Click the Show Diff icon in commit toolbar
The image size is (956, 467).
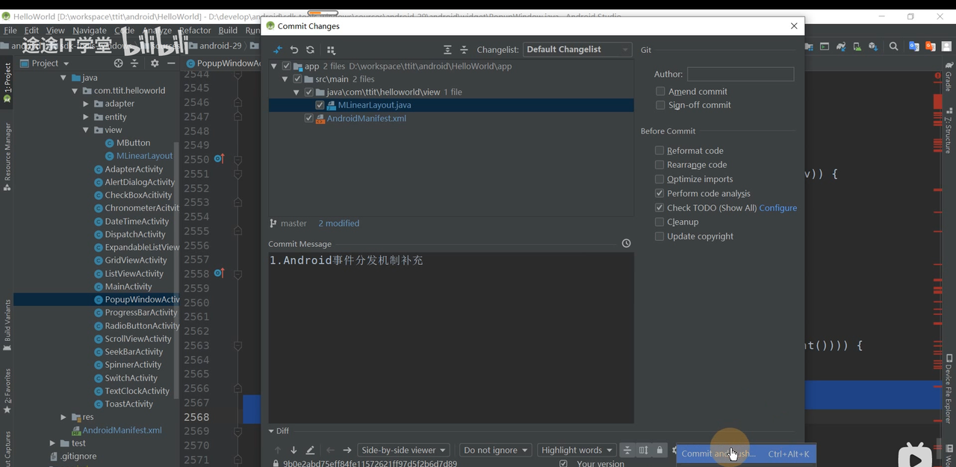click(278, 50)
